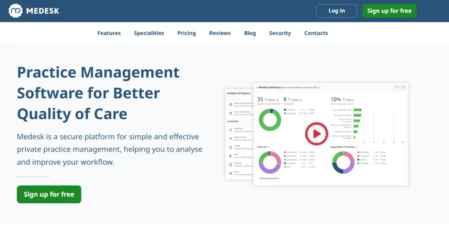
Task: Play the dashboard demo video
Action: (317, 134)
